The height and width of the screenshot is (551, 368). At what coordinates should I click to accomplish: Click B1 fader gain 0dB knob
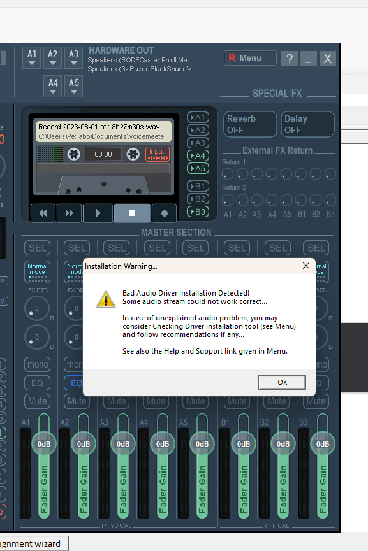pyautogui.click(x=244, y=444)
